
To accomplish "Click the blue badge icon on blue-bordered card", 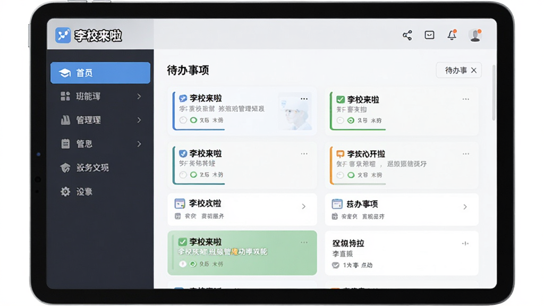I will tap(183, 98).
